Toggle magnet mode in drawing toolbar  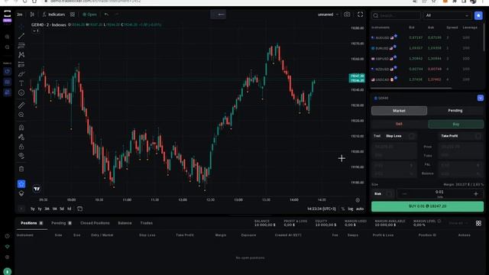[21, 128]
